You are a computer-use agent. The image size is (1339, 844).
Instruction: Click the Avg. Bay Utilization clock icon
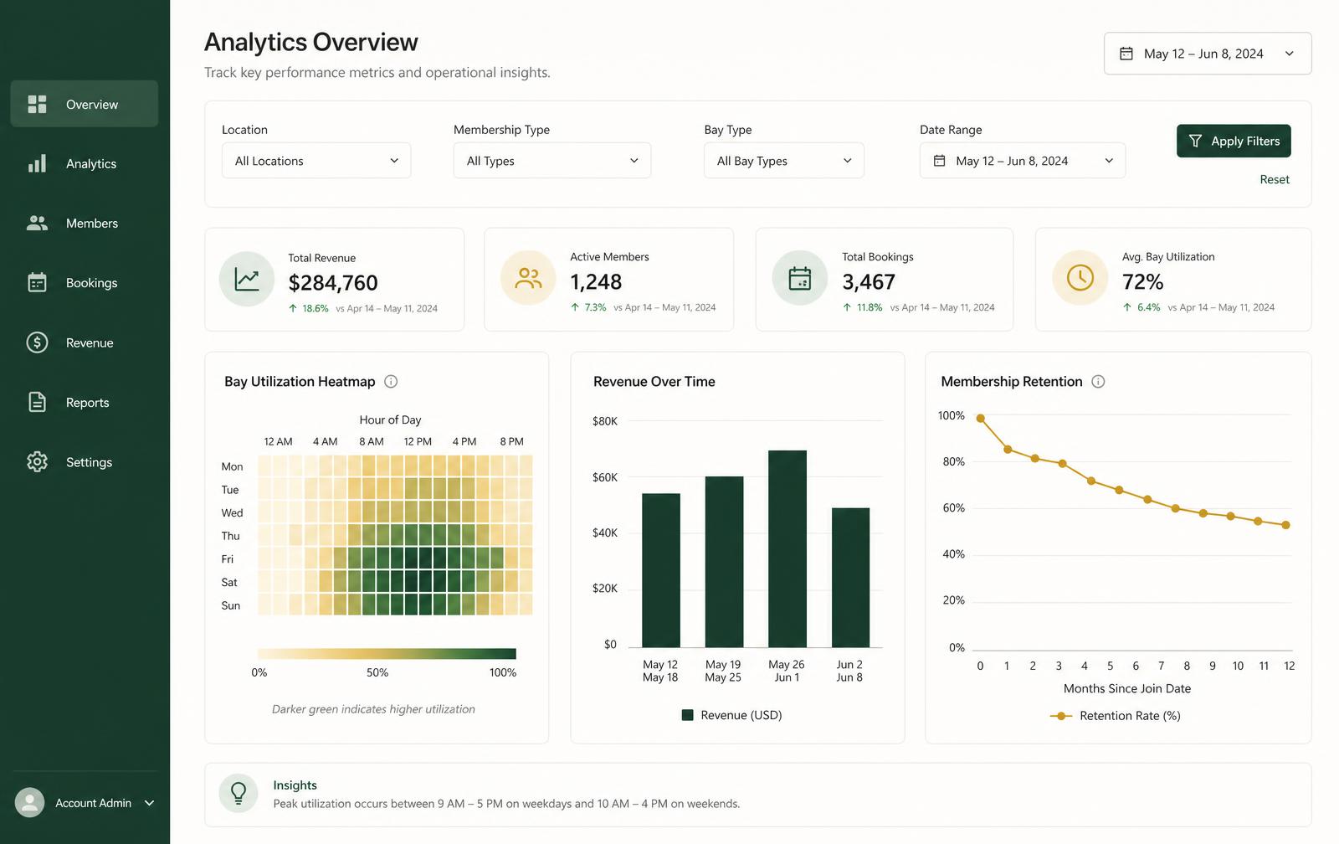pos(1080,277)
